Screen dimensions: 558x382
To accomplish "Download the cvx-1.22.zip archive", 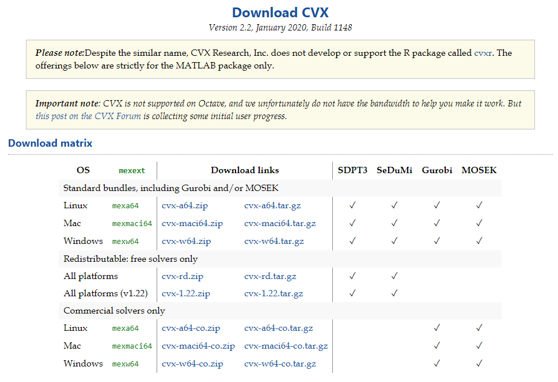I will point(186,293).
